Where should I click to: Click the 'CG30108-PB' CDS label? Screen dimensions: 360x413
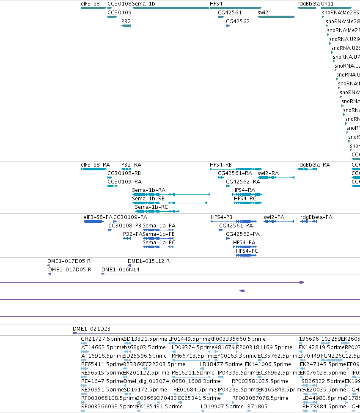coord(125,225)
